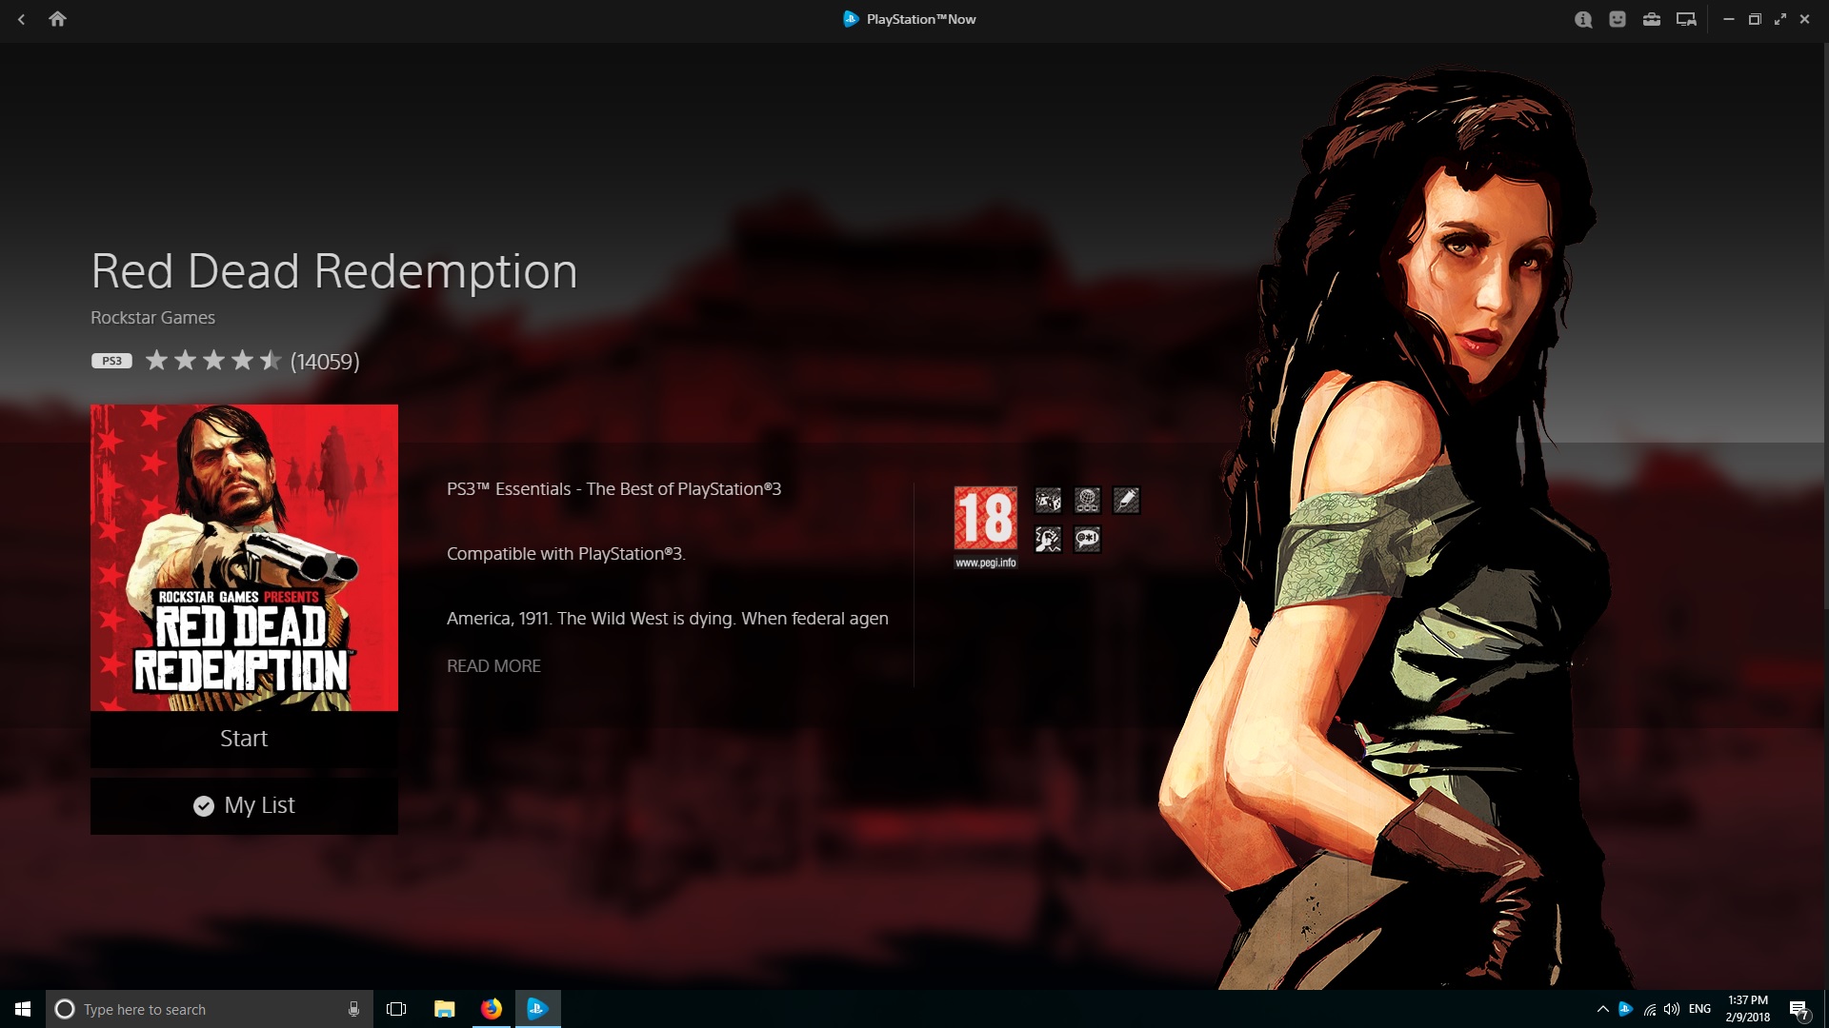Toggle My List checkmark button
This screenshot has width=1829, height=1028.
244,806
